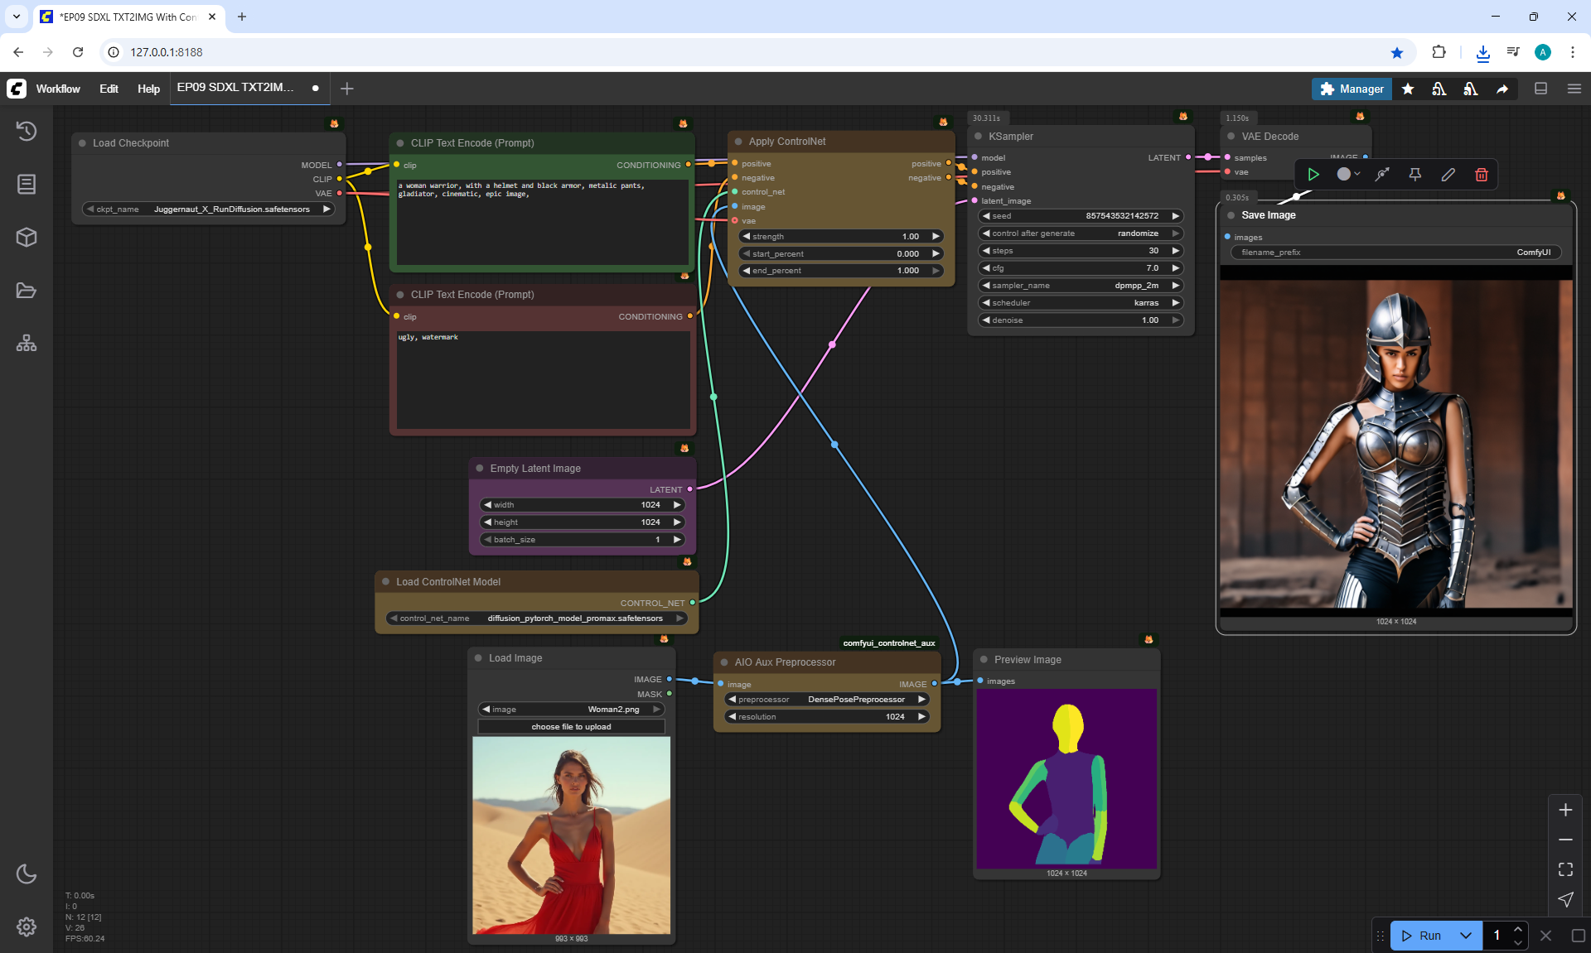Click choose file to upload button
Screen dimensions: 1591x953
pos(571,727)
